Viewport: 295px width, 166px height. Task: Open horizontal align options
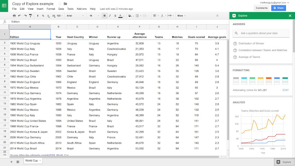point(156,16)
